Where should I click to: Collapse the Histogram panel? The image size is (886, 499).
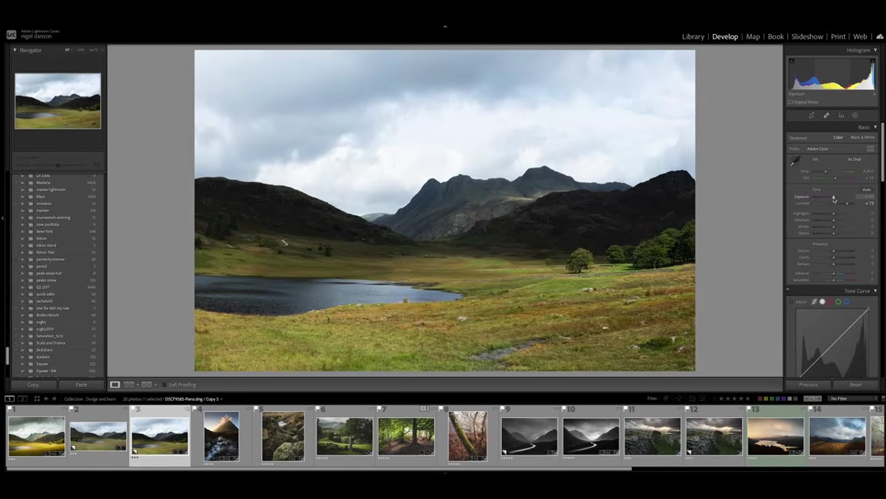pos(875,50)
